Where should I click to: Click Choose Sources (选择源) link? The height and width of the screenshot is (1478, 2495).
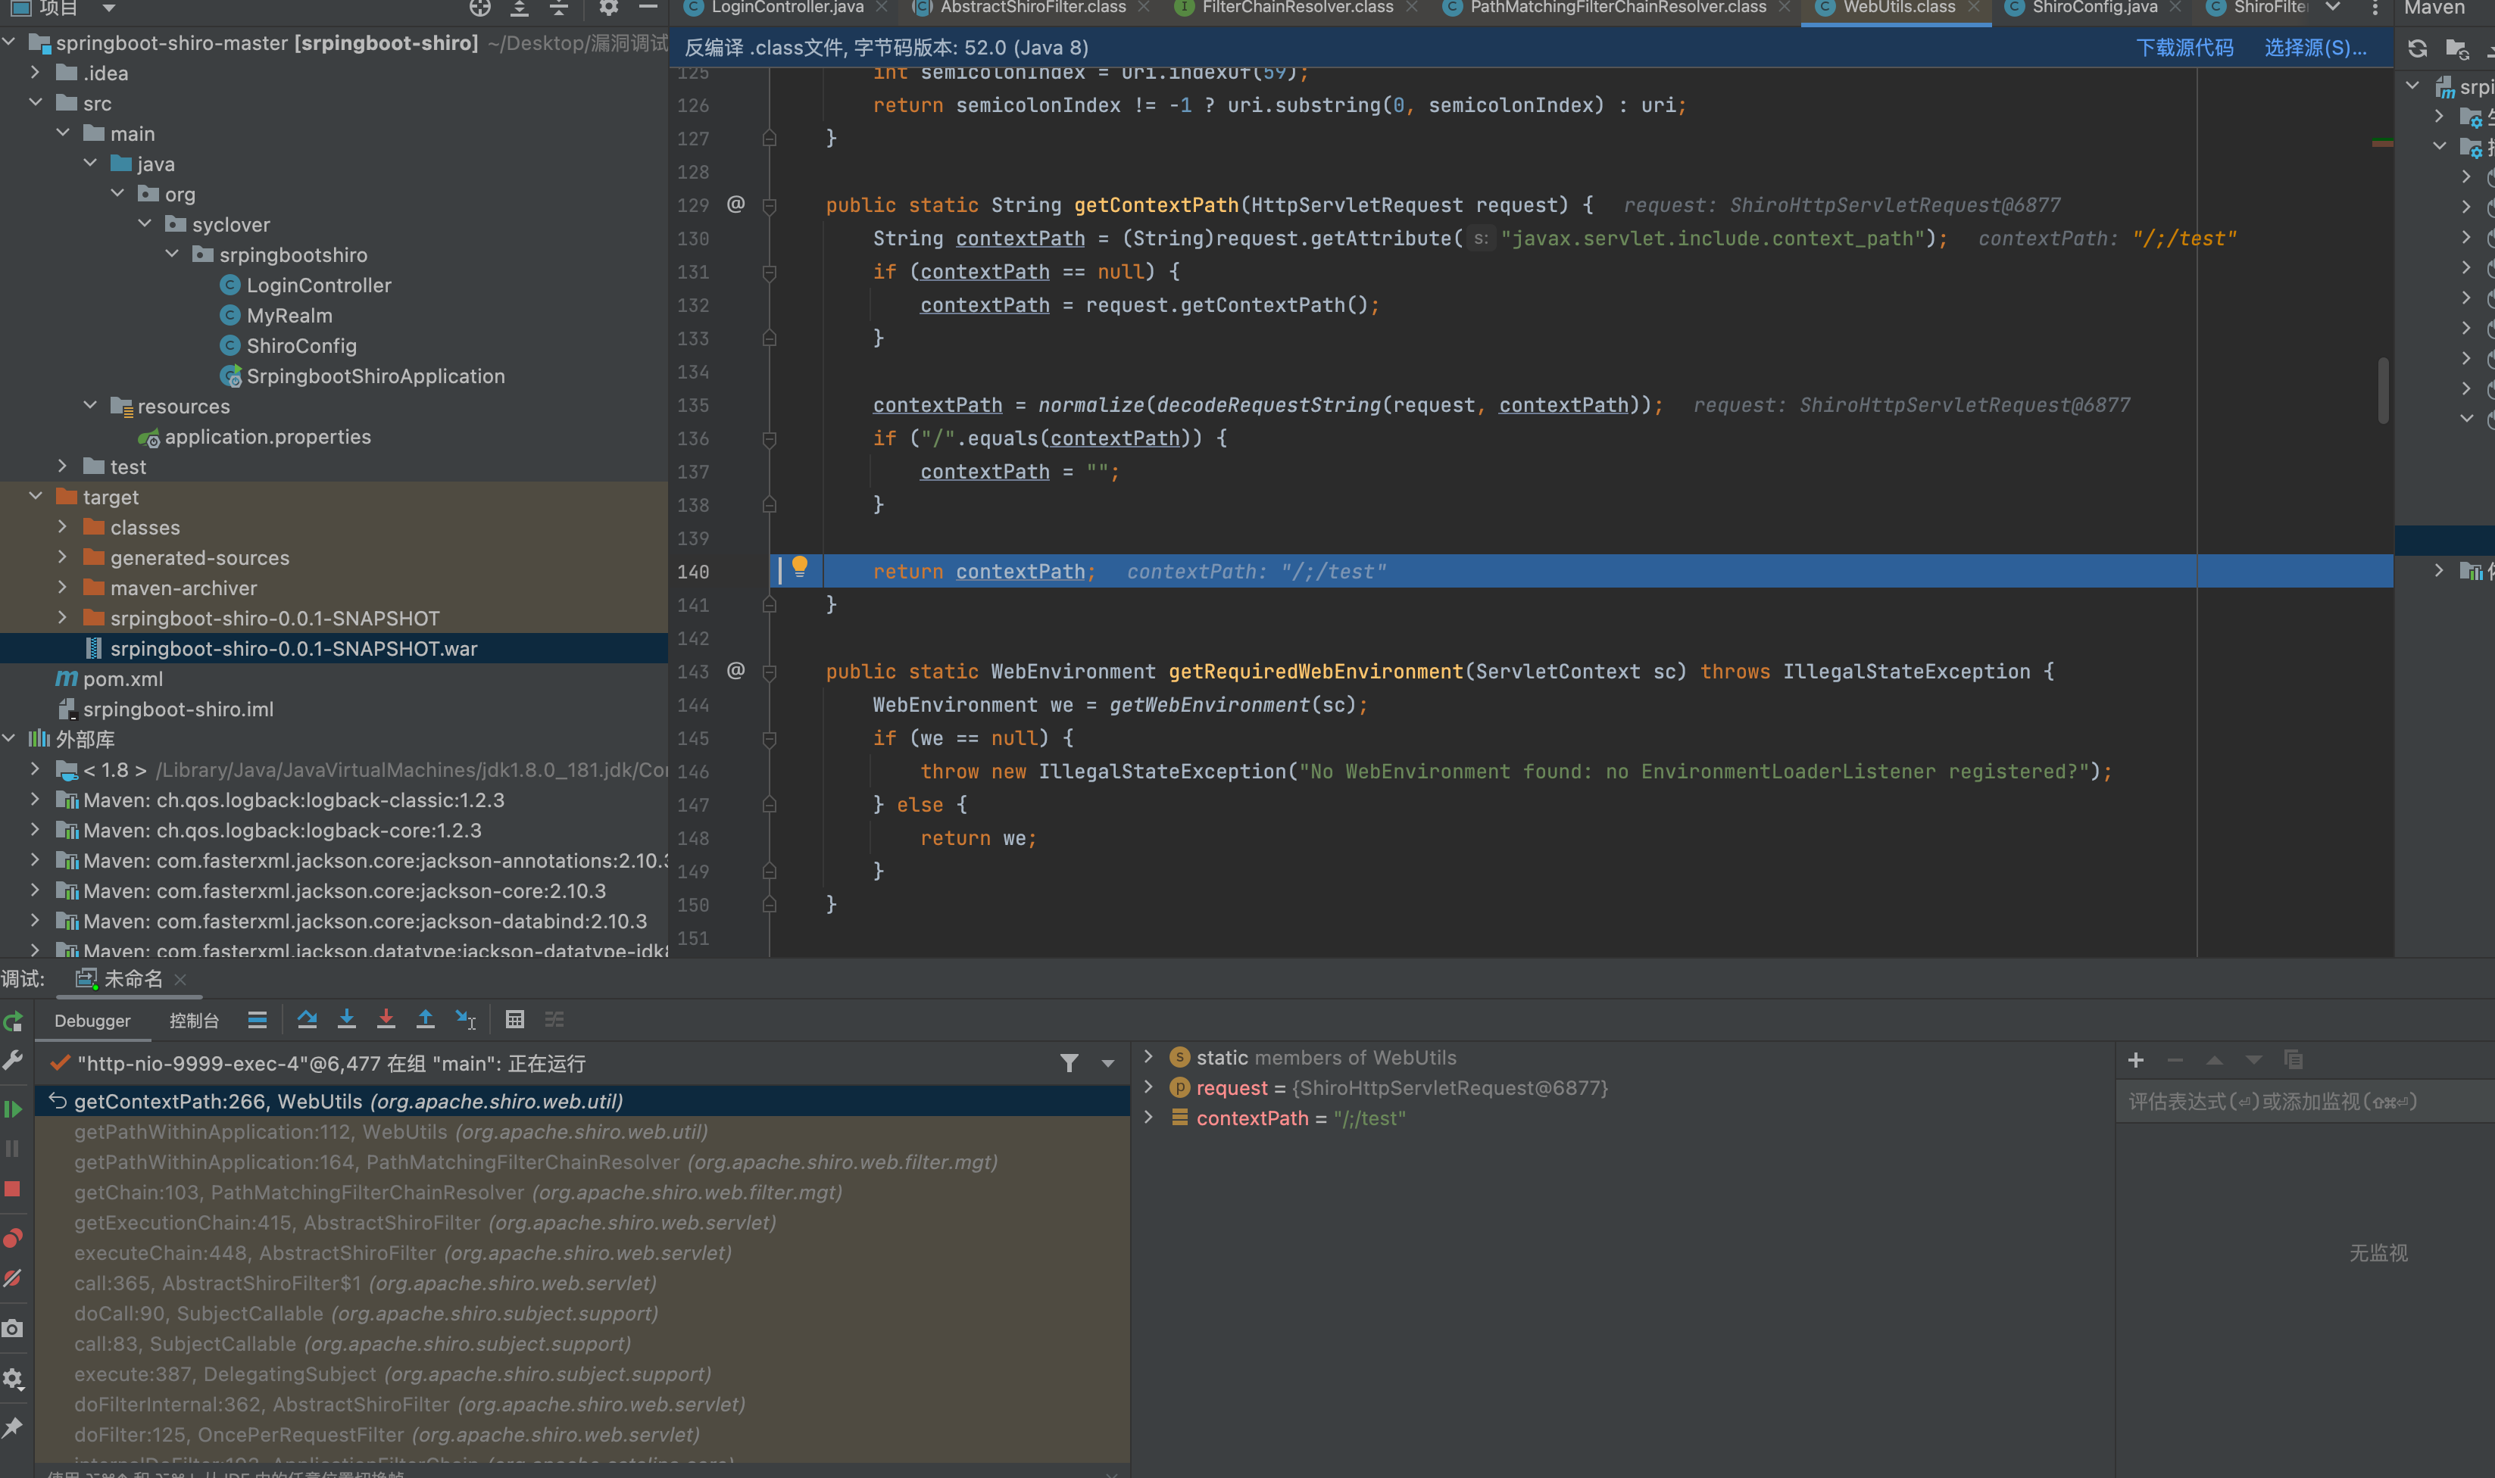(x=2315, y=48)
